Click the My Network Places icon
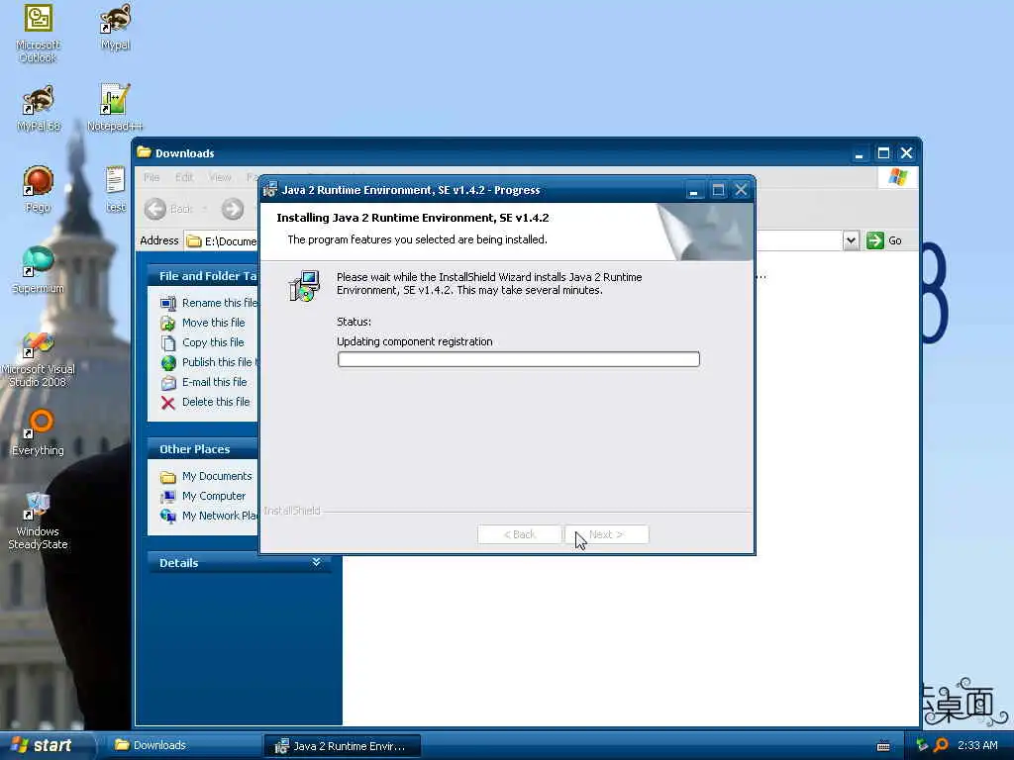The width and height of the screenshot is (1014, 760). [168, 516]
